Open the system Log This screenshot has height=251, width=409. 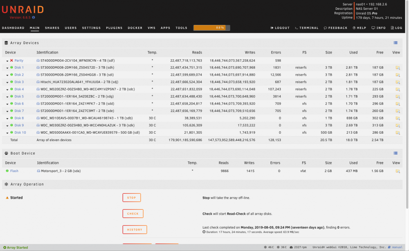396,28
